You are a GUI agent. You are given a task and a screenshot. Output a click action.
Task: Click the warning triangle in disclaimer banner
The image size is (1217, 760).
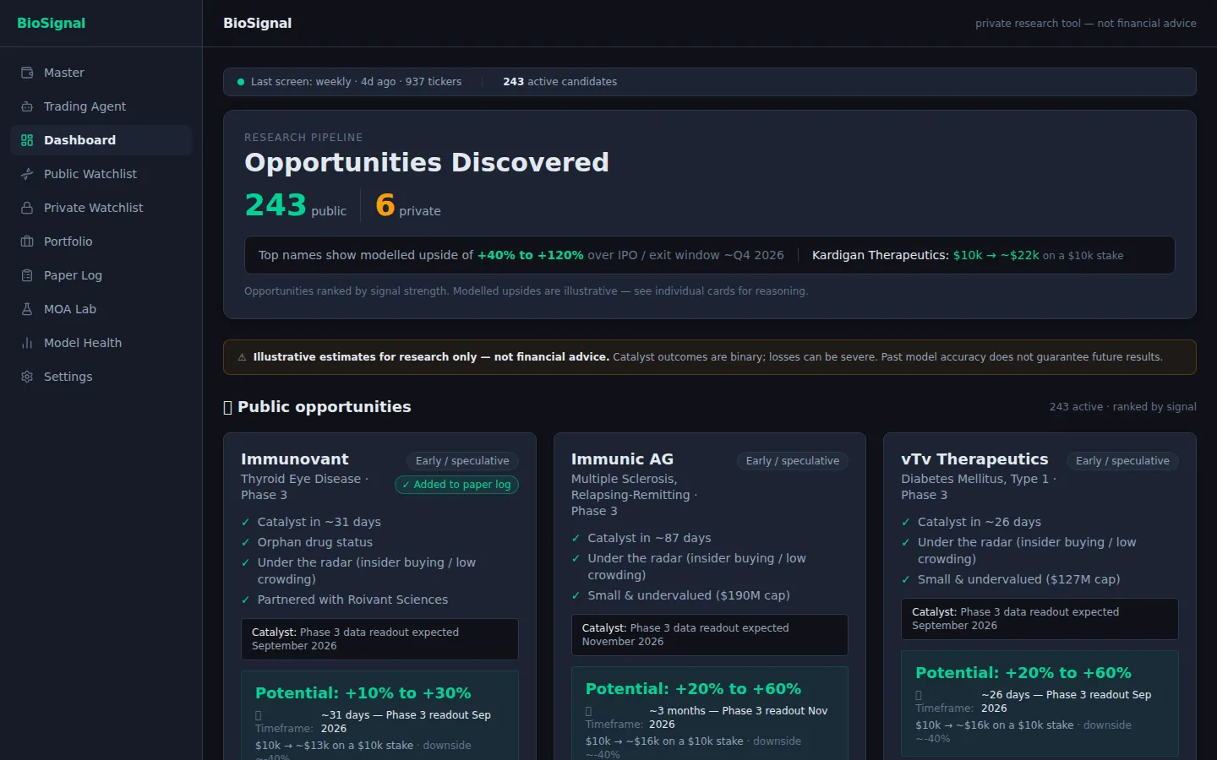(243, 357)
